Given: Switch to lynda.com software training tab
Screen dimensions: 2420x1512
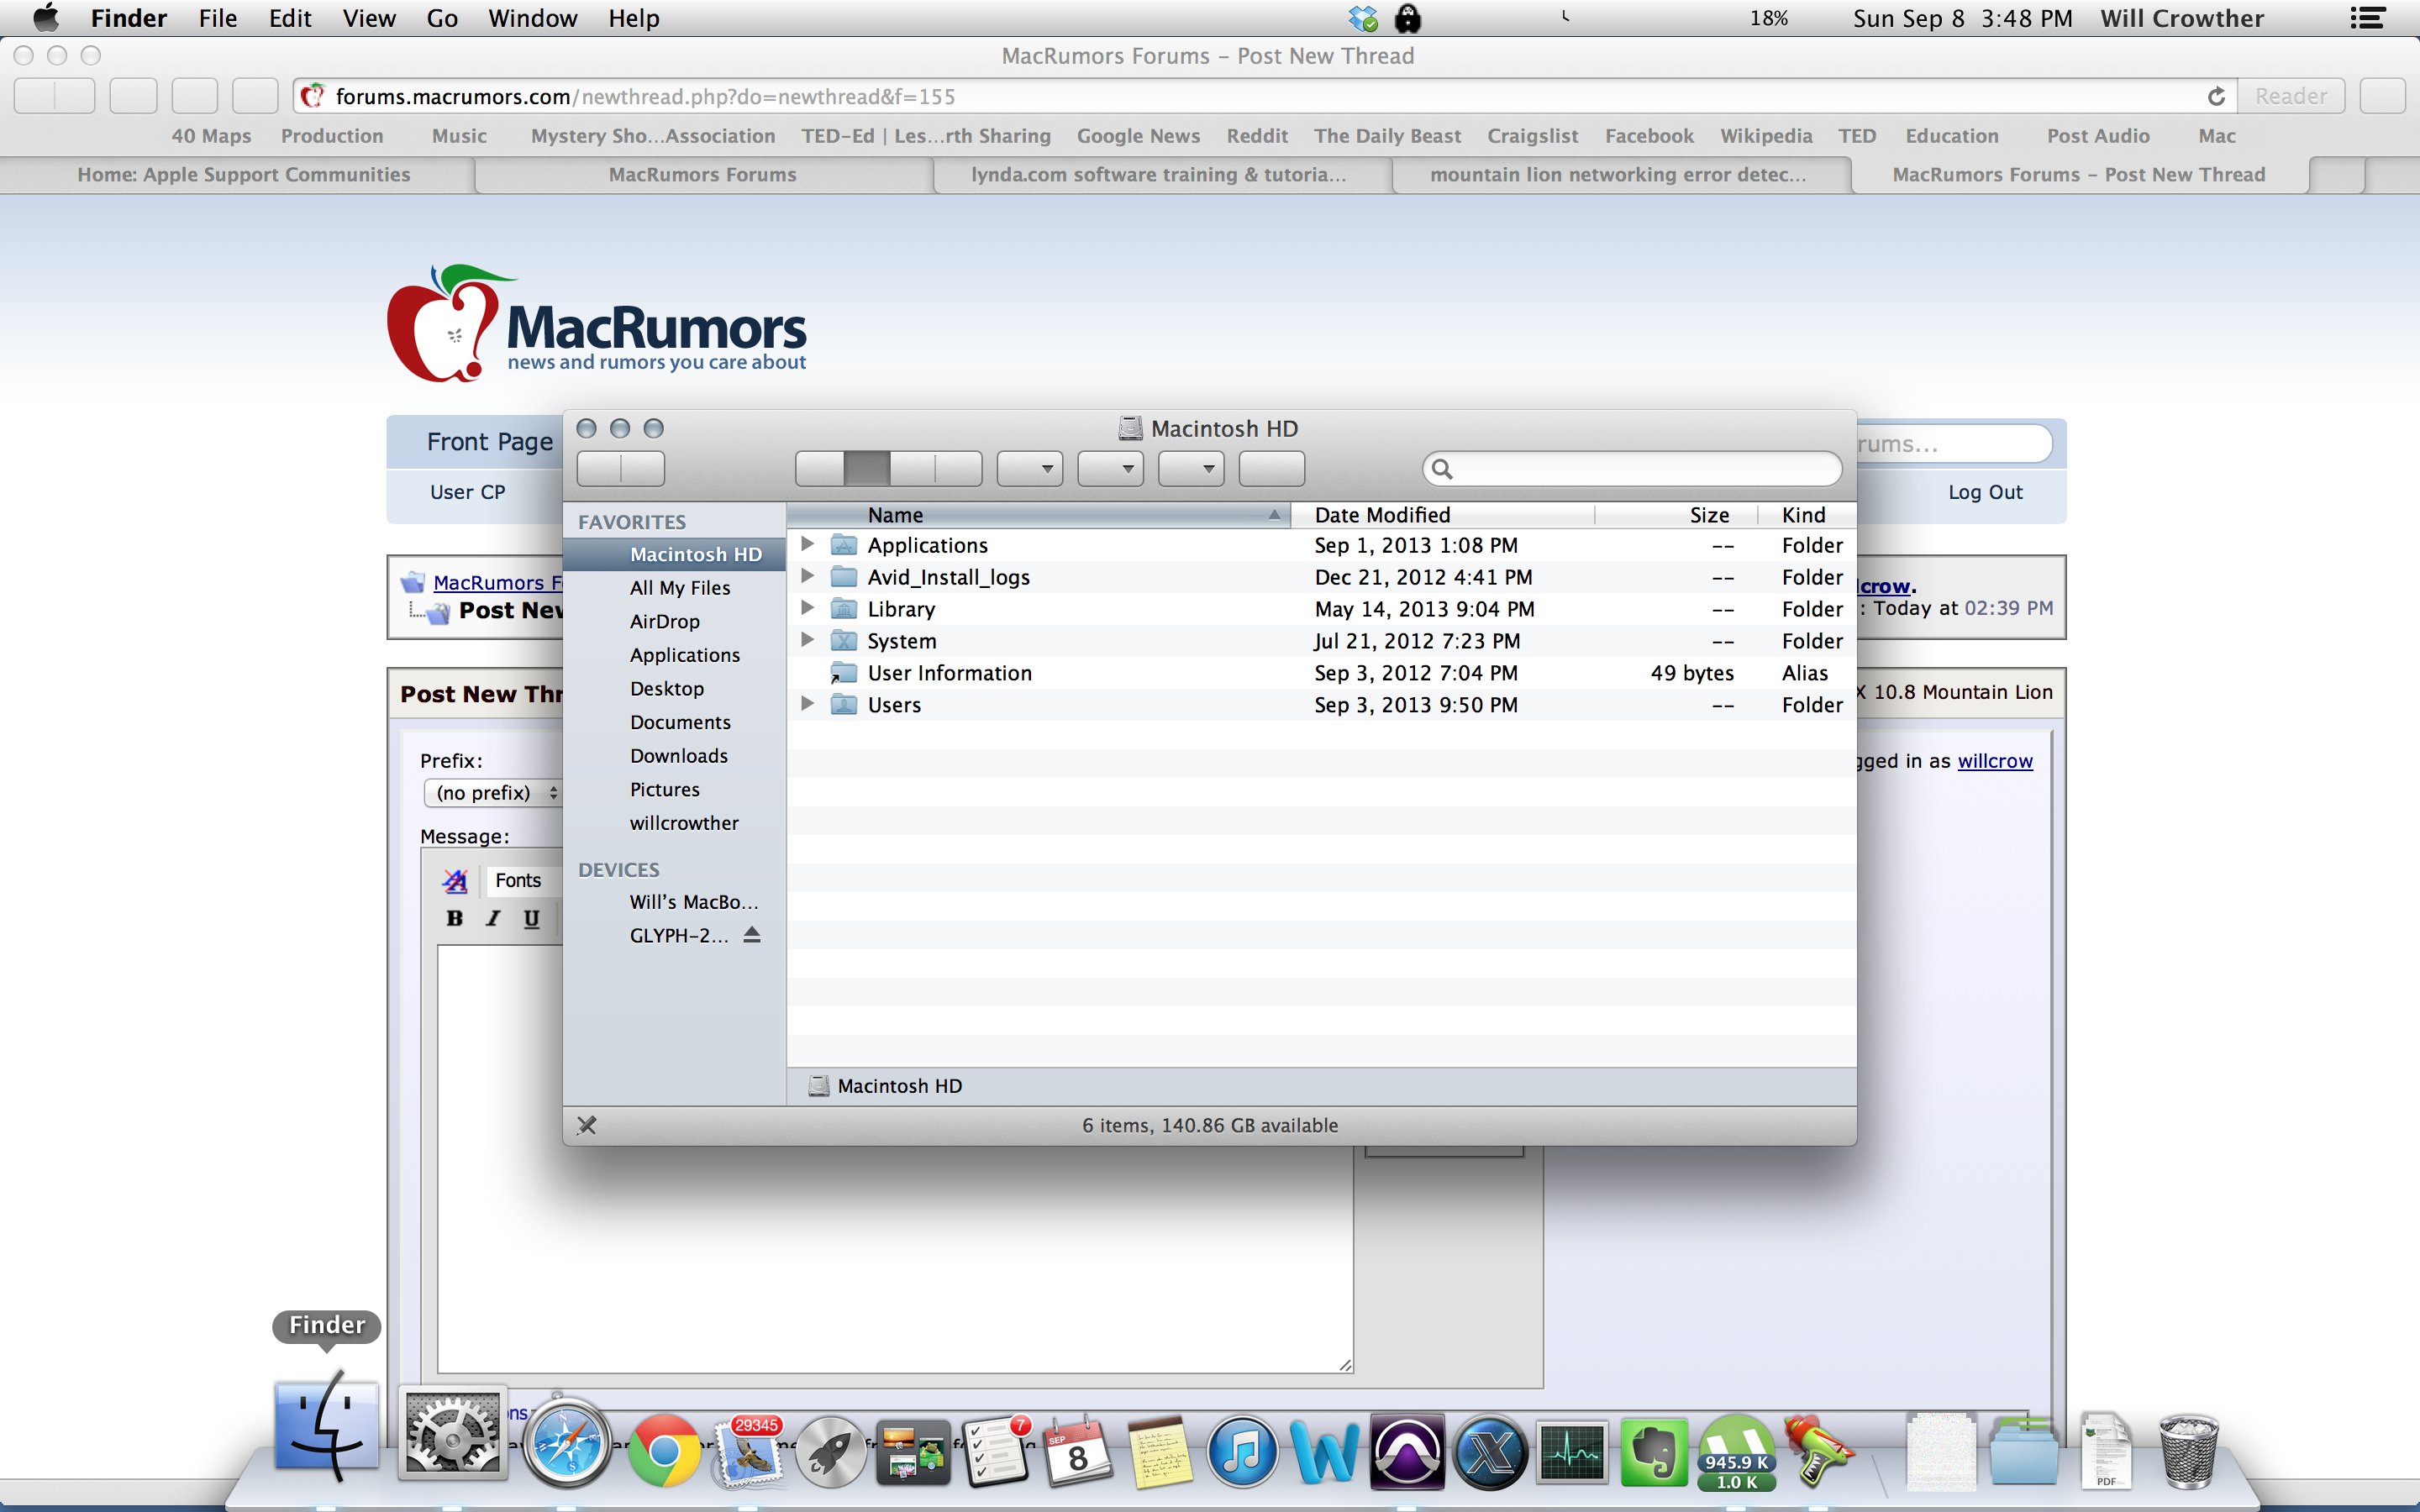Looking at the screenshot, I should pyautogui.click(x=1159, y=174).
